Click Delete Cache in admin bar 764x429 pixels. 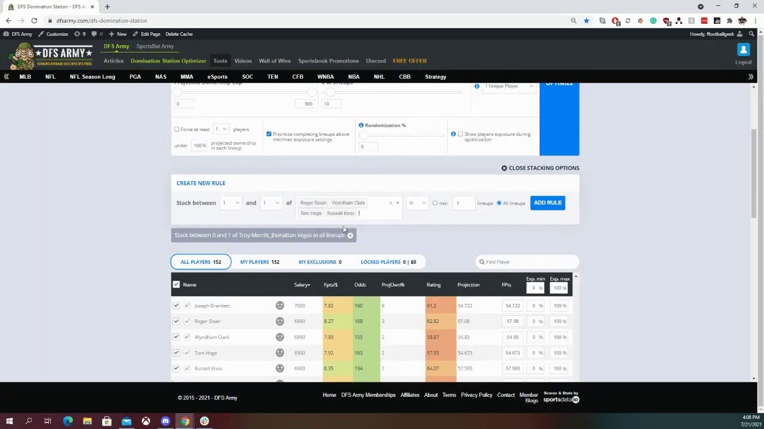pyautogui.click(x=179, y=34)
